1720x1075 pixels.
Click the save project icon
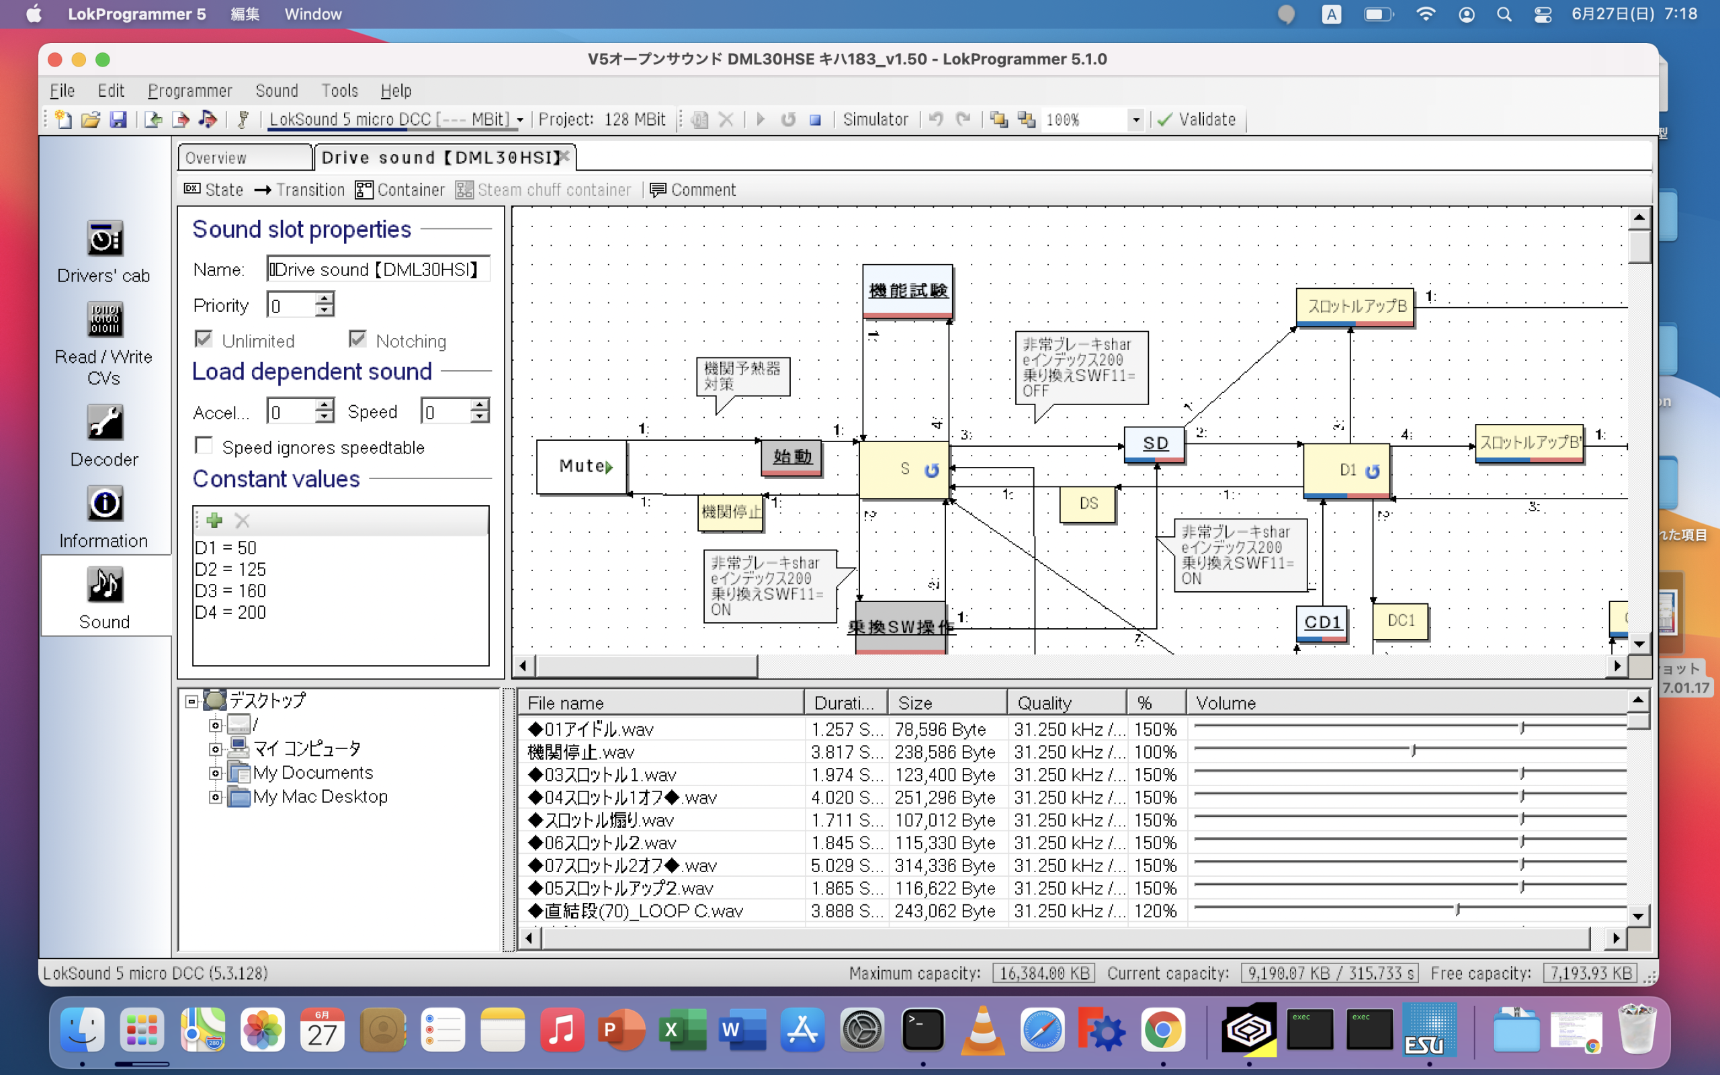[x=118, y=120]
